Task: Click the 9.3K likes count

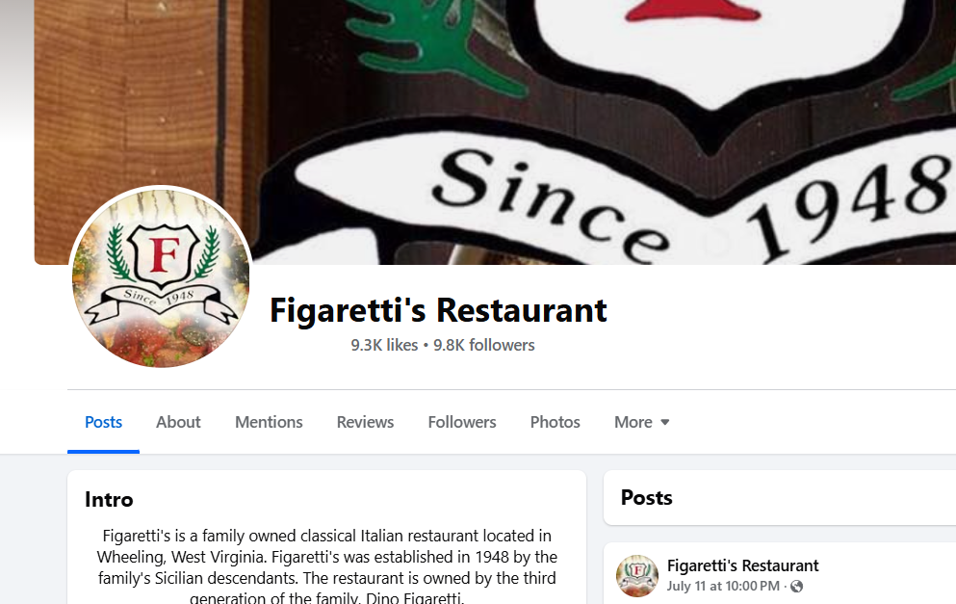Action: coord(384,345)
